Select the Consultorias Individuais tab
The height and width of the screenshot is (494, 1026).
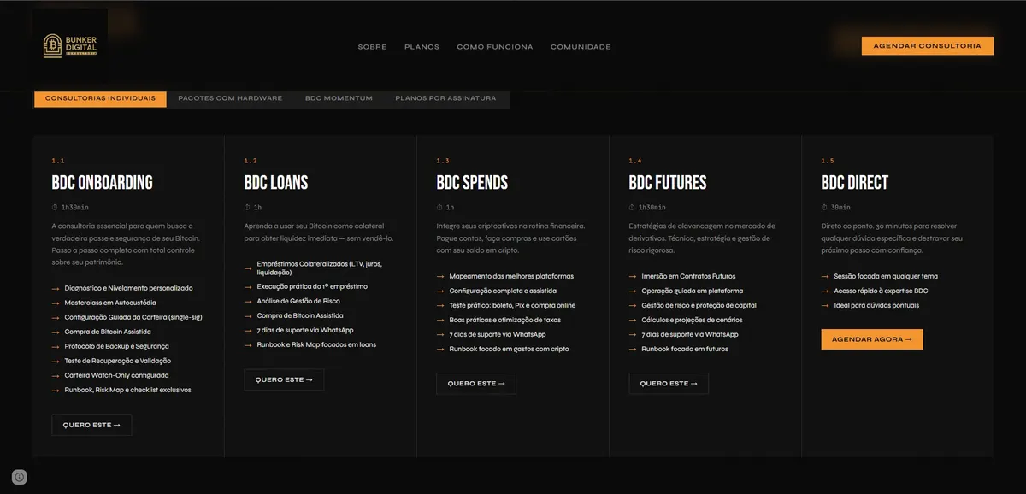[x=100, y=98]
